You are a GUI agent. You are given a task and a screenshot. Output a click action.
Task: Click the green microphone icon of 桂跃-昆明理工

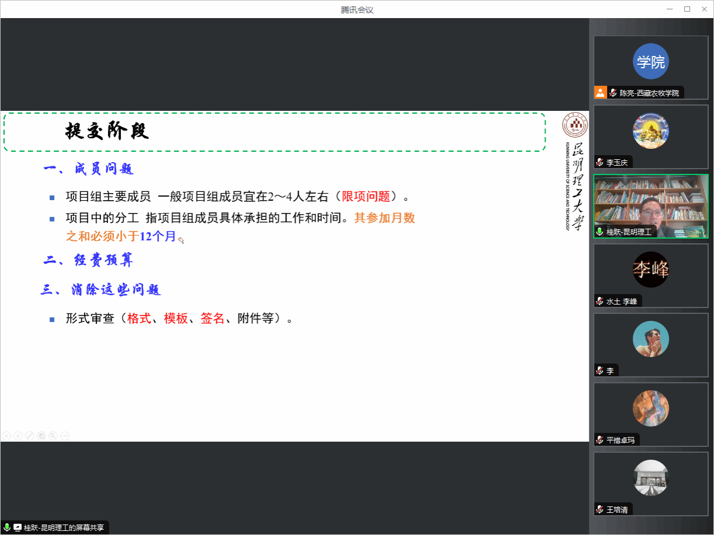coord(600,232)
